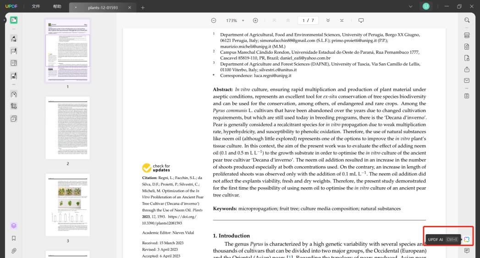The image size is (480, 258).
Task: Open the Edit PDF tool
Action: [x=13, y=51]
